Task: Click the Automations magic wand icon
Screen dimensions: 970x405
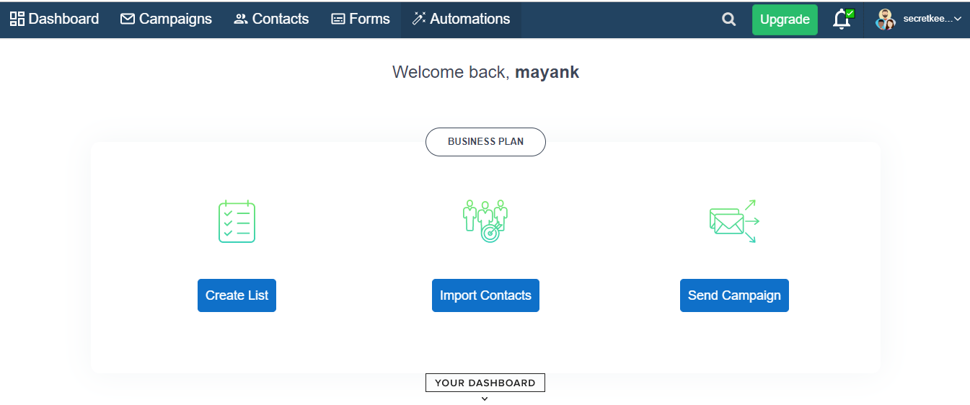Action: pos(419,19)
